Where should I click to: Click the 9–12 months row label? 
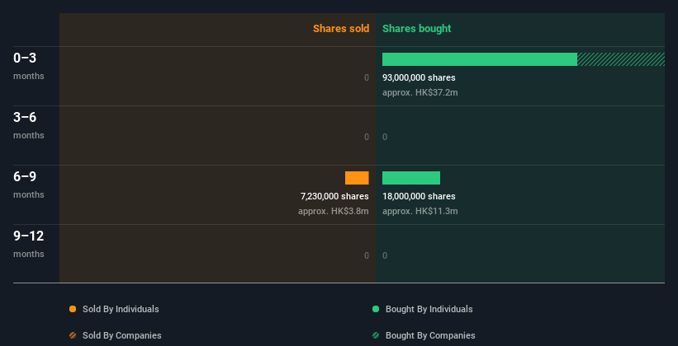coord(29,244)
